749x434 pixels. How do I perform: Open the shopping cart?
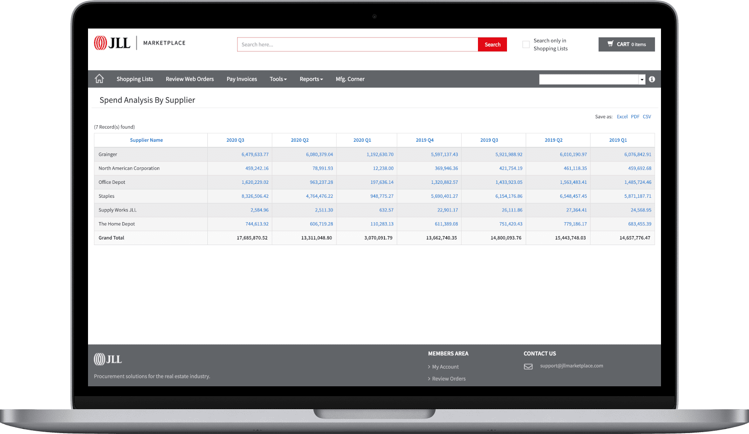pyautogui.click(x=626, y=44)
